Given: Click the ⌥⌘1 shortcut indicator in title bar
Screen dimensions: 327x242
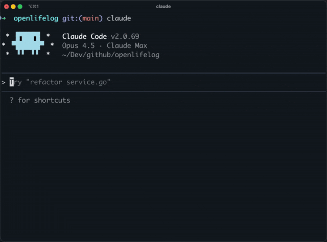Looking at the screenshot, I should (x=34, y=7).
